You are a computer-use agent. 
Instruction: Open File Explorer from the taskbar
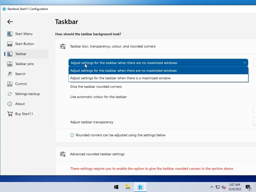(x=128, y=187)
